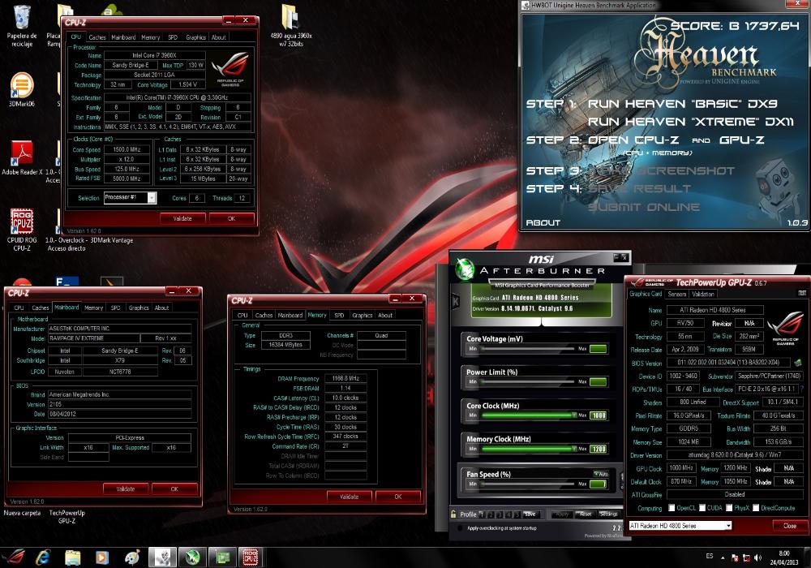The image size is (811, 568).
Task: Show hidden tray icons arrow
Action: point(723,557)
